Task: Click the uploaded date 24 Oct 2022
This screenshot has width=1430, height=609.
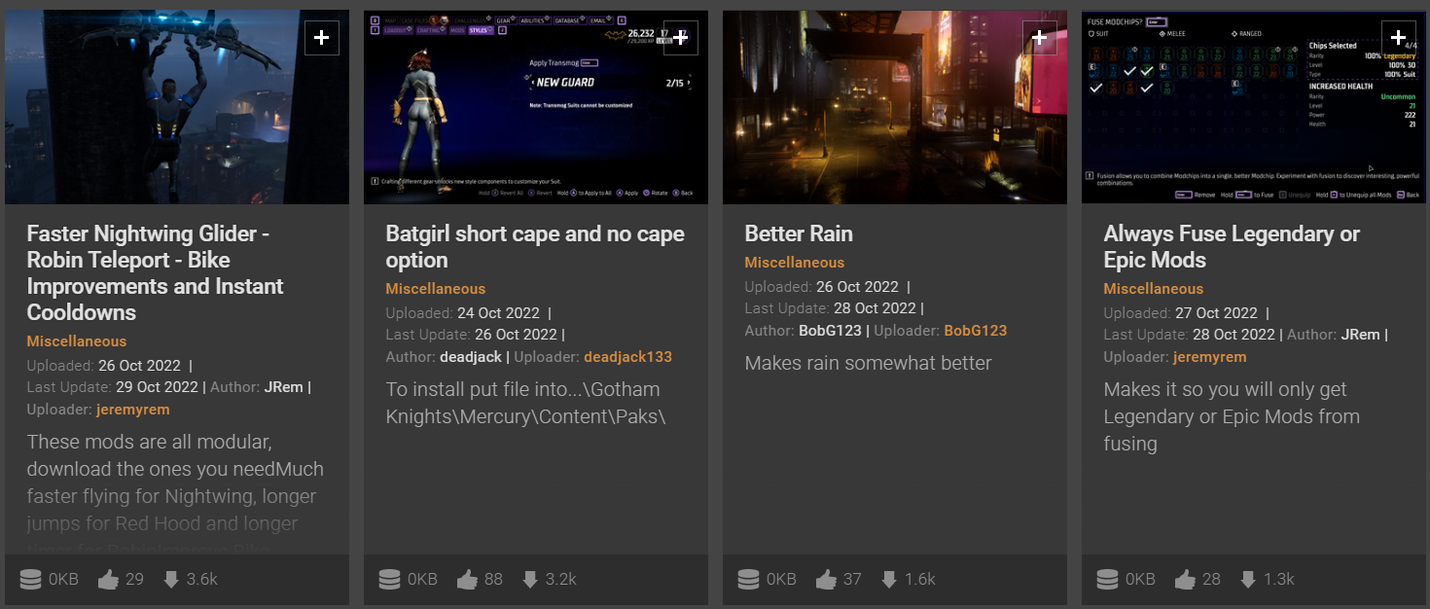Action: [x=500, y=313]
